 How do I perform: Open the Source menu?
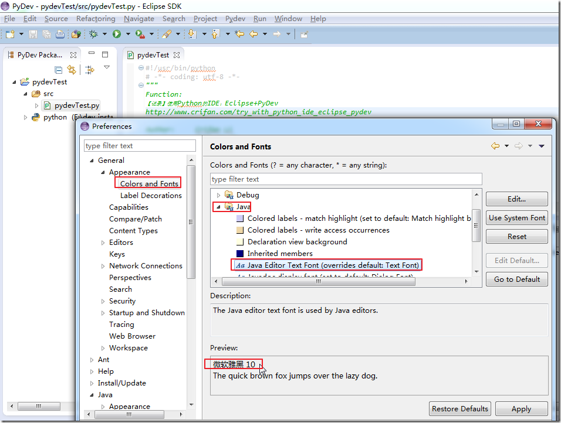point(56,19)
